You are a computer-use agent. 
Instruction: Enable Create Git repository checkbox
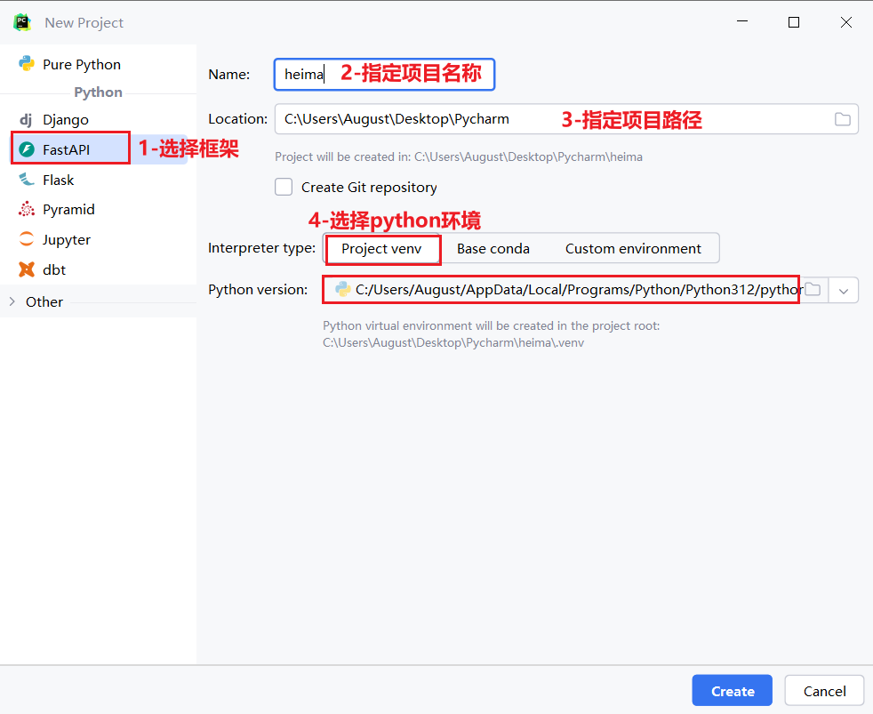coord(284,187)
